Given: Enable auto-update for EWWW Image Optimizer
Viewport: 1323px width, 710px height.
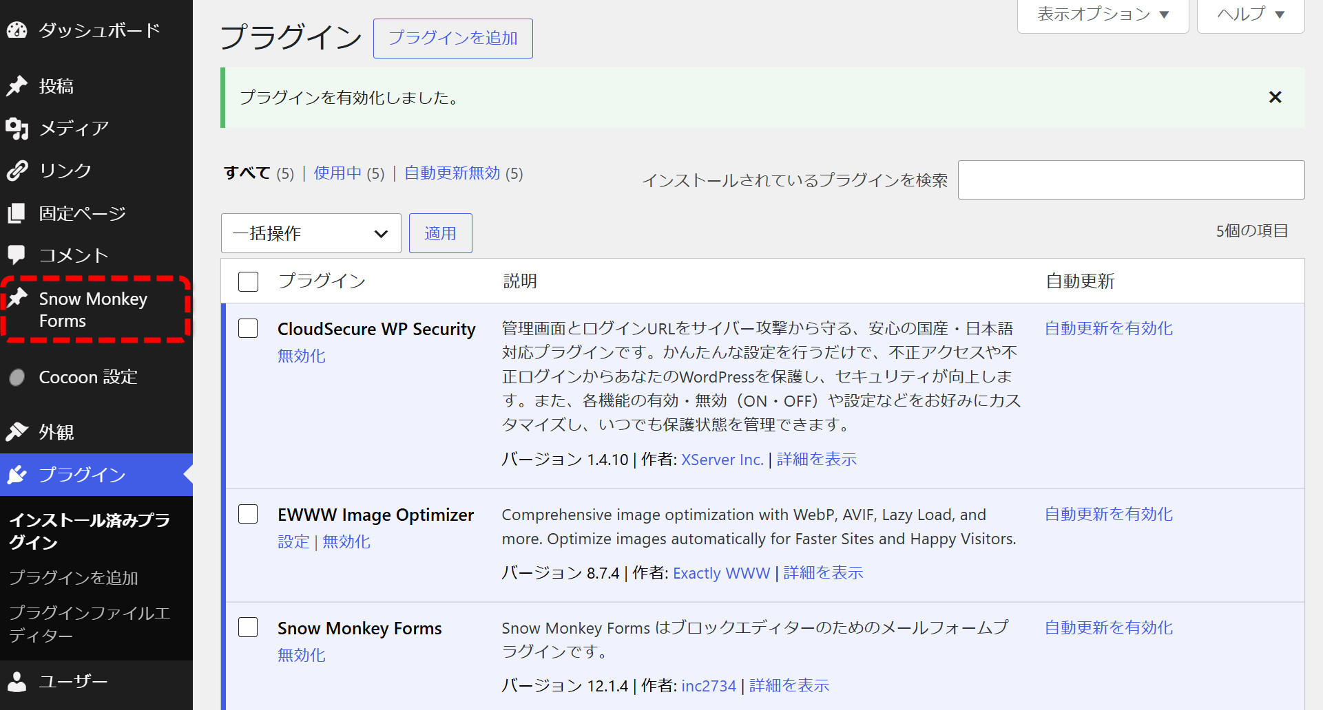Looking at the screenshot, I should point(1109,514).
